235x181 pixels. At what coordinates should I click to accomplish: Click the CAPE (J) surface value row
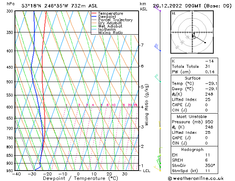click(x=194, y=105)
